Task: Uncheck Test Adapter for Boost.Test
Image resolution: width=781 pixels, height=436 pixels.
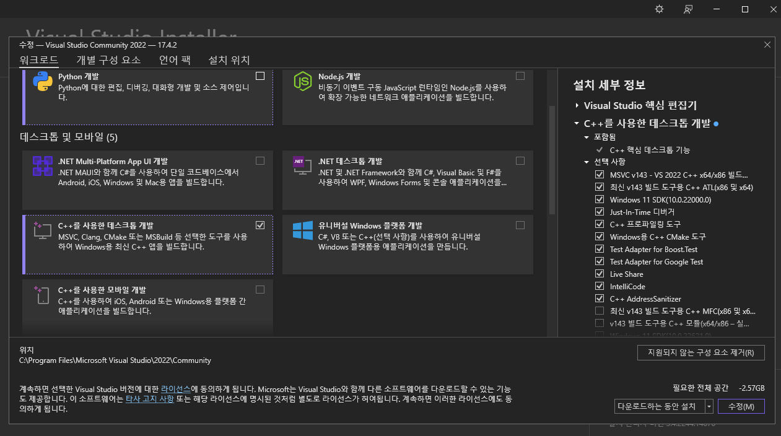Action: click(599, 249)
